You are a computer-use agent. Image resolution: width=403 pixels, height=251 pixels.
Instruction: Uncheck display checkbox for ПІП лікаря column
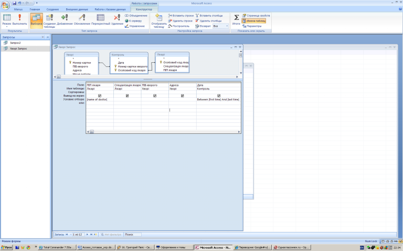point(100,96)
